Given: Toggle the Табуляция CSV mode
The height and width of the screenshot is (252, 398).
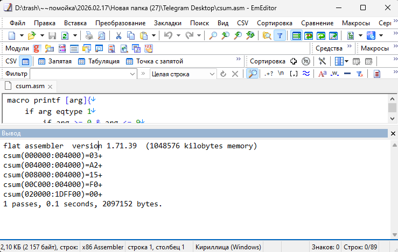Looking at the screenshot, I should 99,61.
